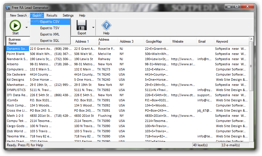This screenshot has height=156, width=262.
Task: Click the blue question mark Help icon
Action: 106,25
